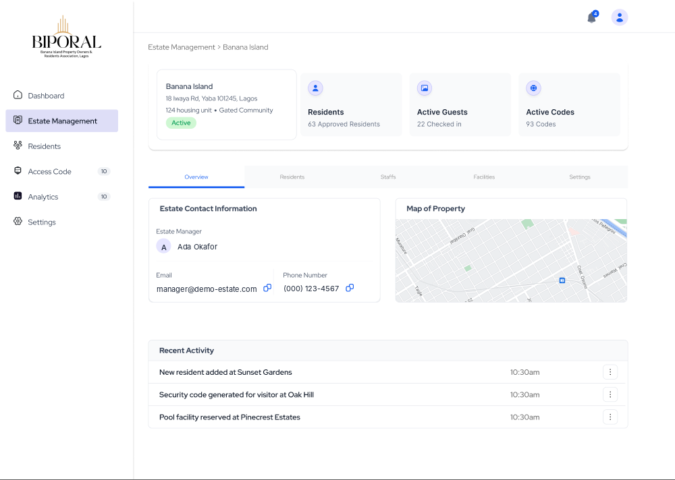Image resolution: width=675 pixels, height=480 pixels.
Task: Open options for New resident added activity
Action: (x=610, y=372)
